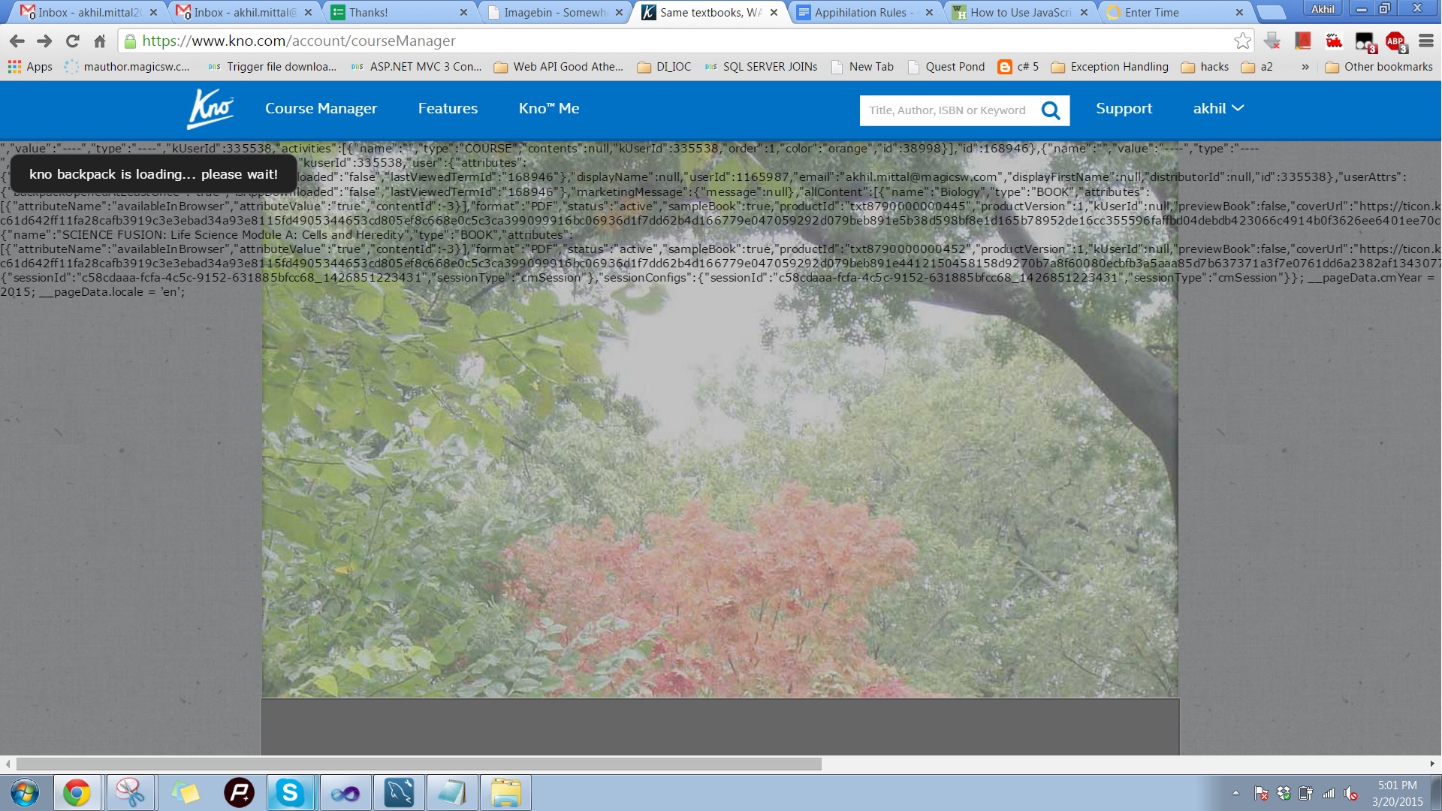Click the Kno logo
The height and width of the screenshot is (811, 1442).
pyautogui.click(x=210, y=109)
